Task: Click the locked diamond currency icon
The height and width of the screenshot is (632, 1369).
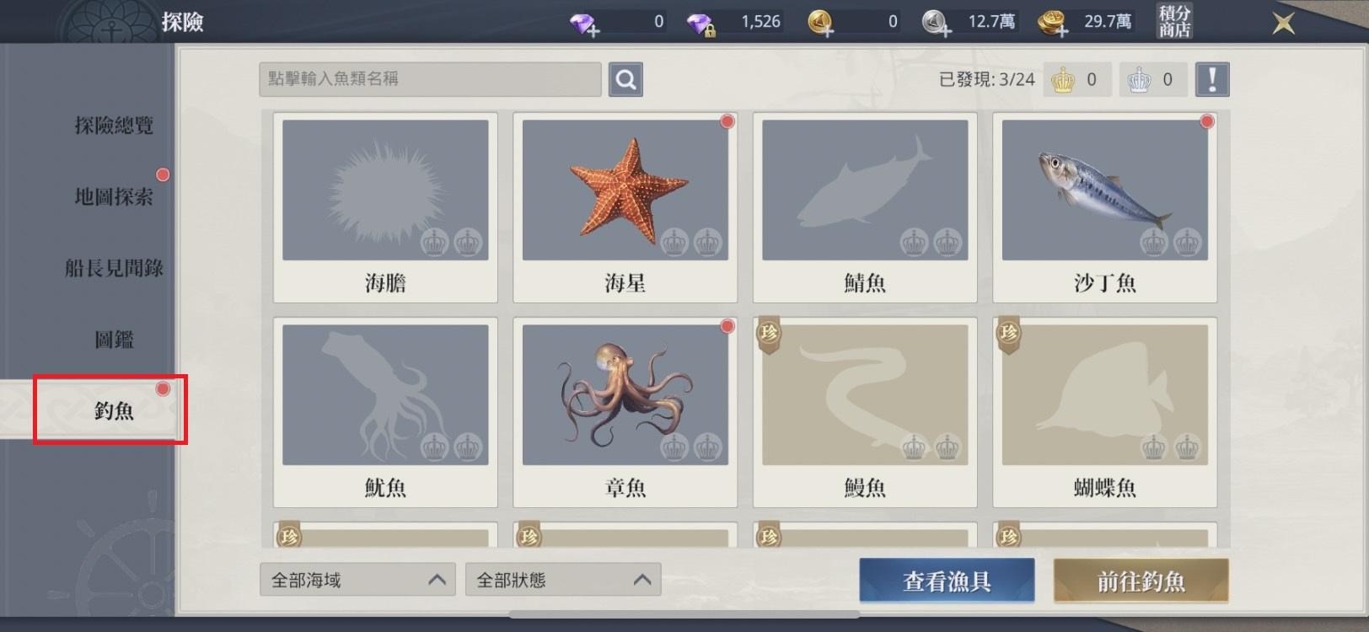Action: [x=701, y=23]
